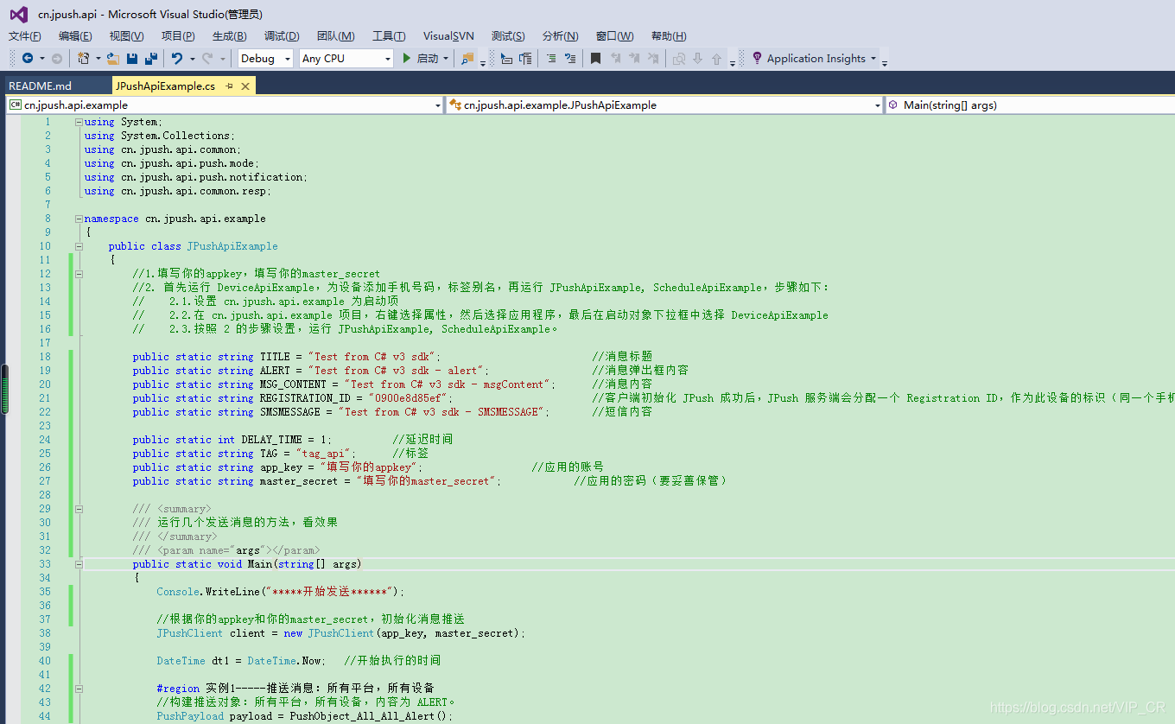
Task: Click the Find in Files folder-magnifier icon
Action: pos(467,58)
